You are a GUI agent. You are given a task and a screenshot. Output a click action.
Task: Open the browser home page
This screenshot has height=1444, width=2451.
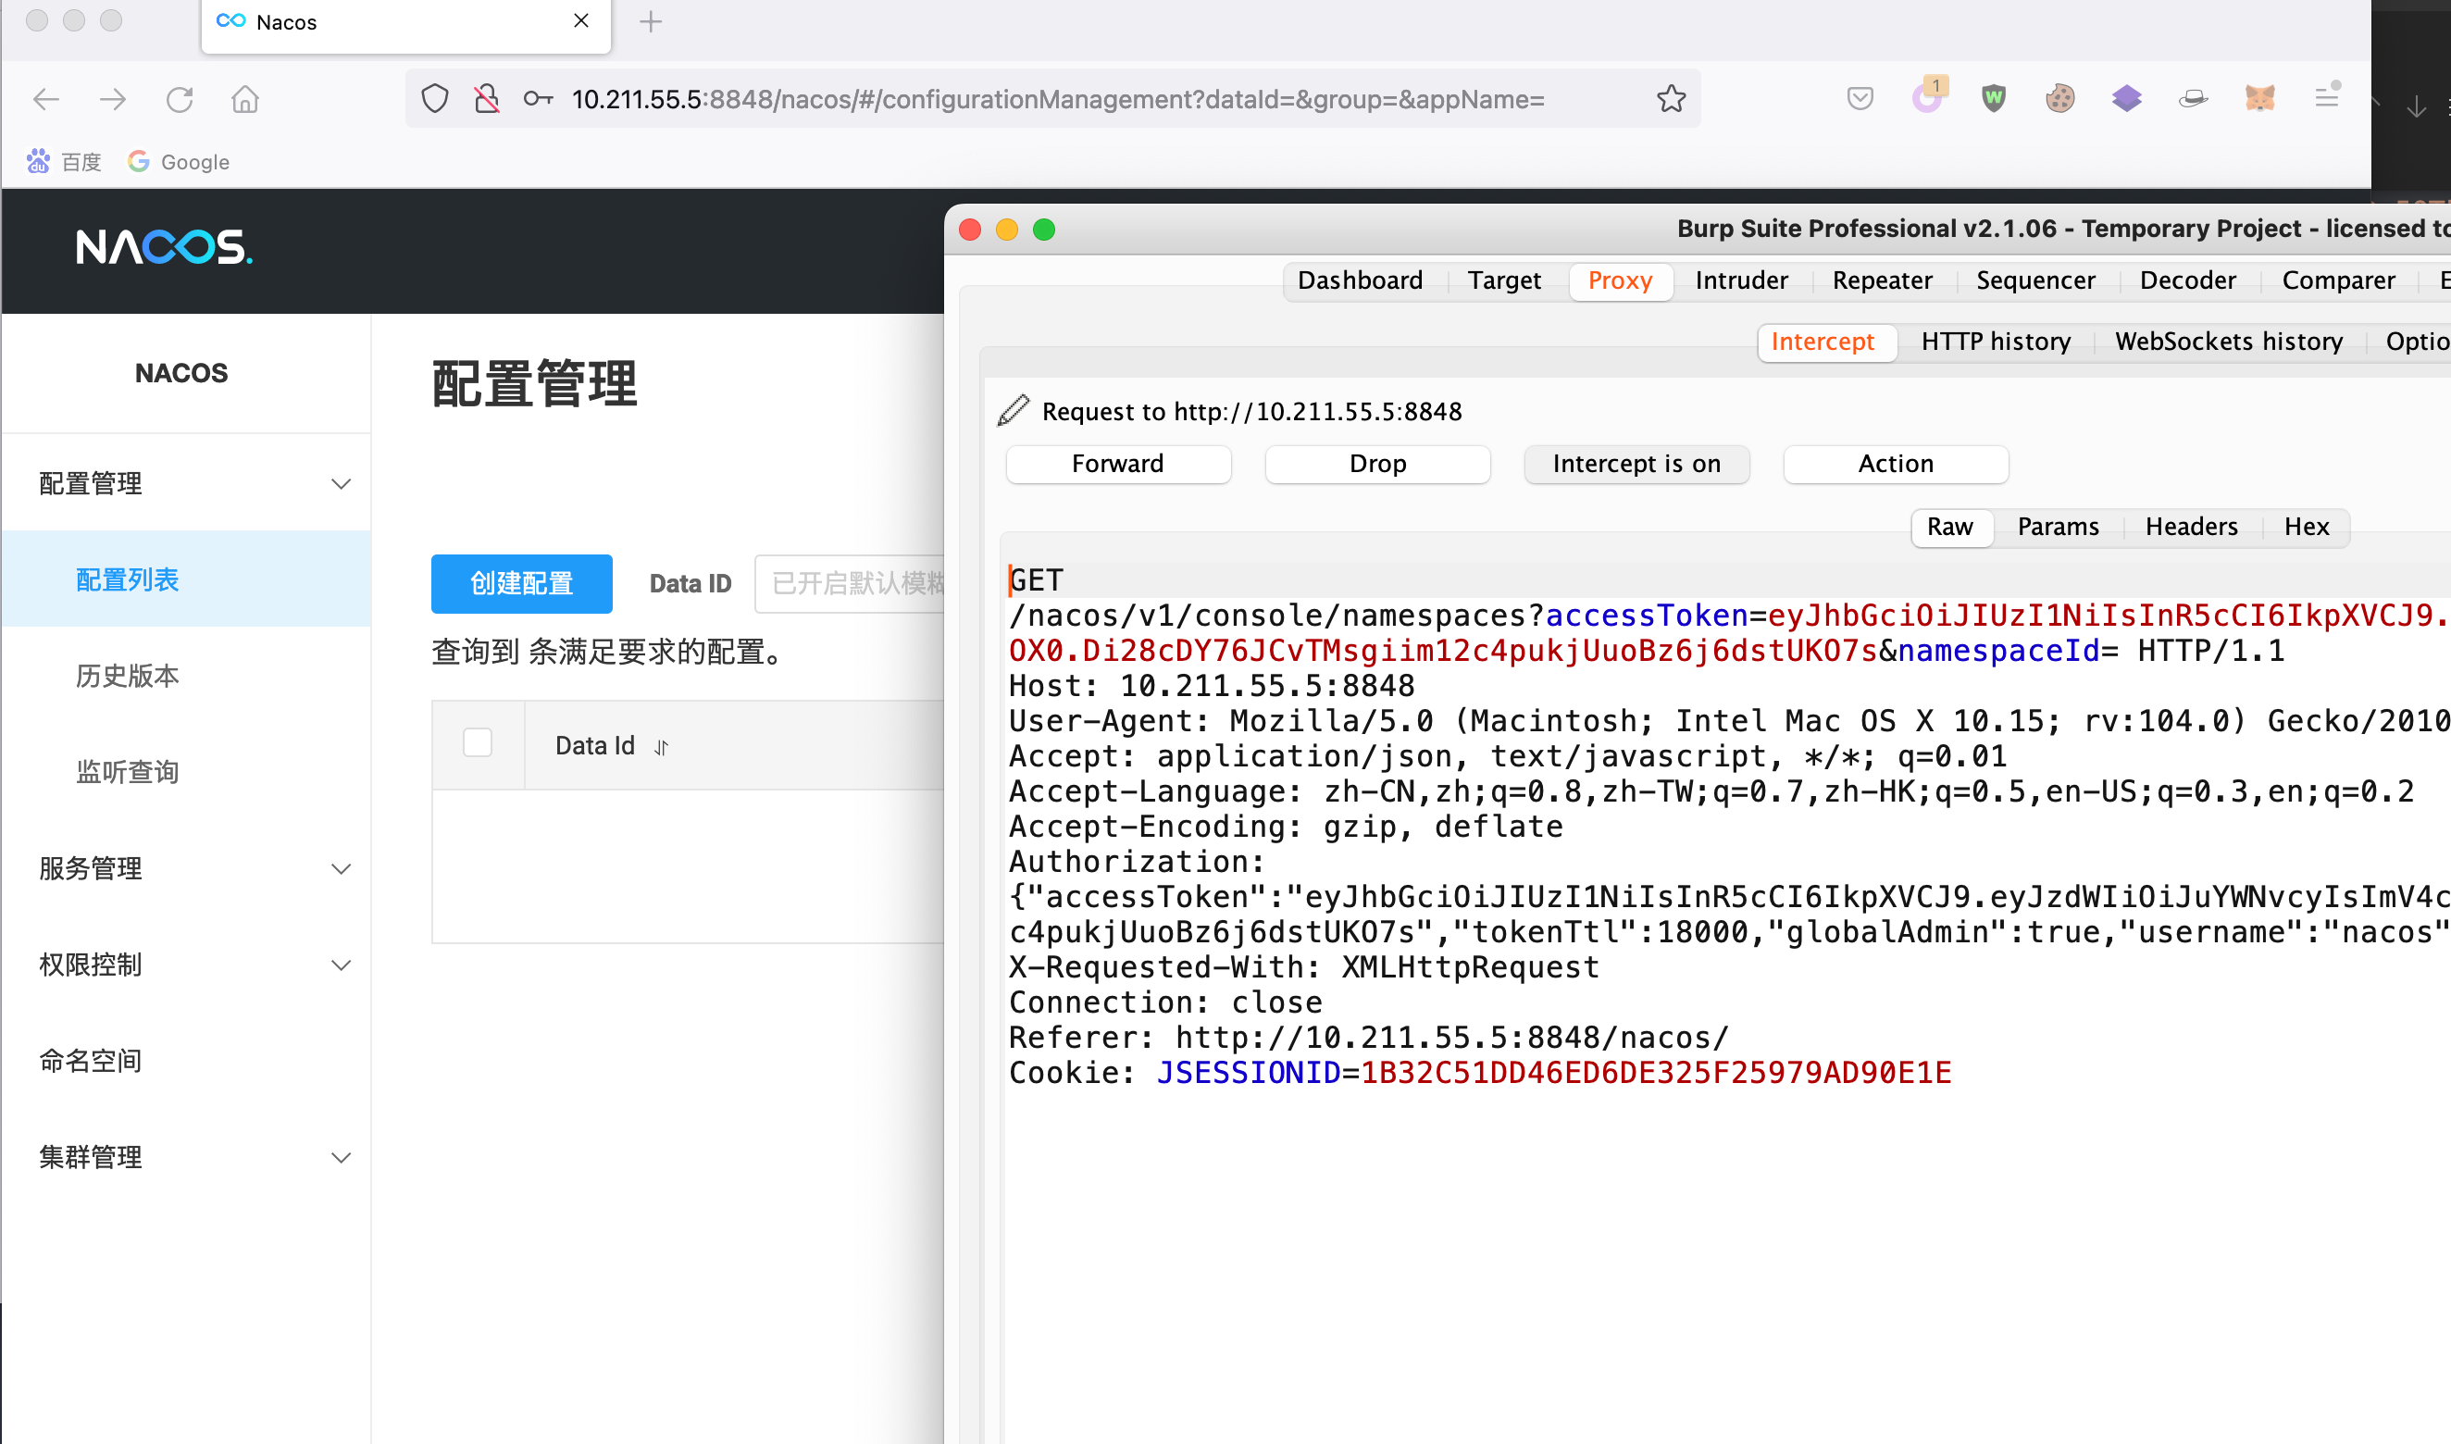click(x=245, y=99)
